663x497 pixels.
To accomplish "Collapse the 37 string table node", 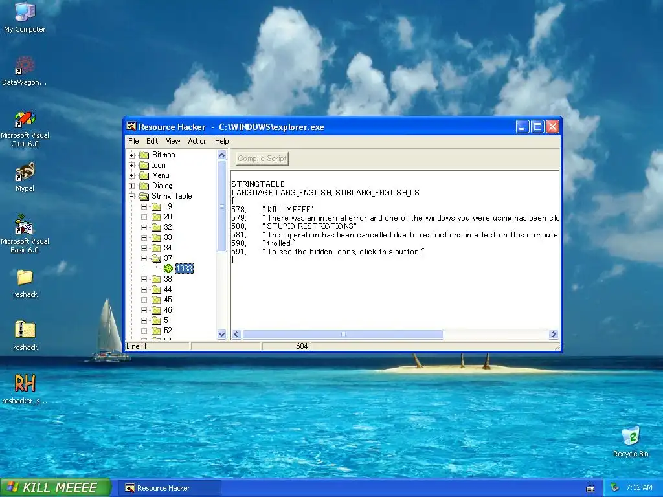I will pyautogui.click(x=144, y=259).
